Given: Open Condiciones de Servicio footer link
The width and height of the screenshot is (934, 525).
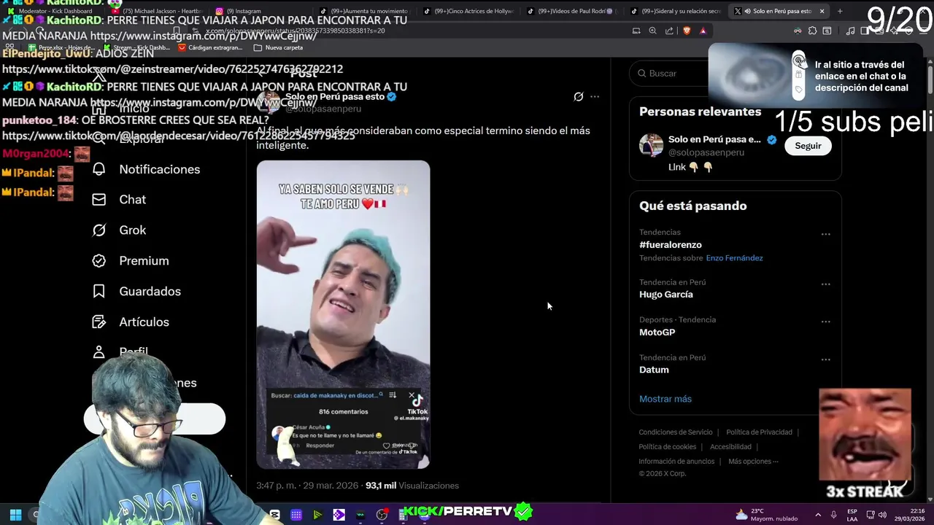Looking at the screenshot, I should (x=676, y=432).
